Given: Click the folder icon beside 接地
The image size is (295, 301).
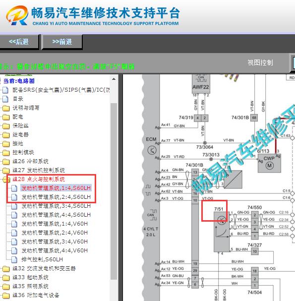Looking at the screenshot, I should (x=6, y=144).
